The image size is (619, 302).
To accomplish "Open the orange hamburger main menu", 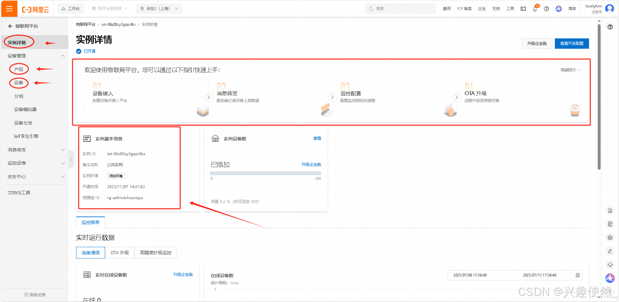I will click(9, 9).
